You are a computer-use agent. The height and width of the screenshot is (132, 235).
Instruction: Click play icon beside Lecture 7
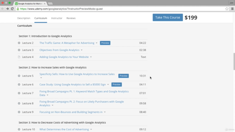19,93
